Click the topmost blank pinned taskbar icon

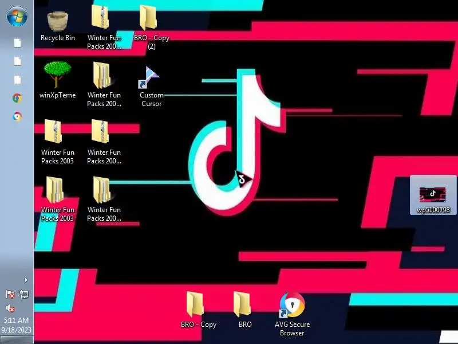pyautogui.click(x=17, y=43)
